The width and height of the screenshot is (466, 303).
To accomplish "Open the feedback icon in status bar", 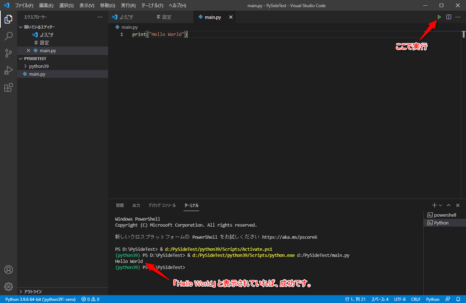I will click(448, 299).
